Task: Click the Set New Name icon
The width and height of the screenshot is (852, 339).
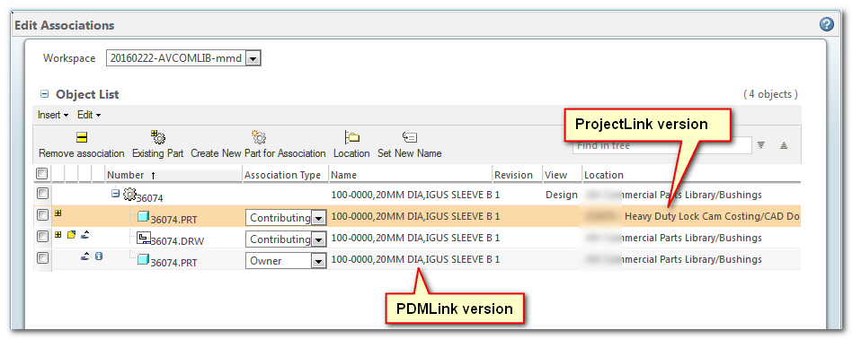Action: click(409, 137)
